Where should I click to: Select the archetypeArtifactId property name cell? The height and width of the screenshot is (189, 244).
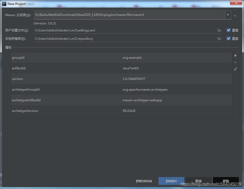[66, 100]
